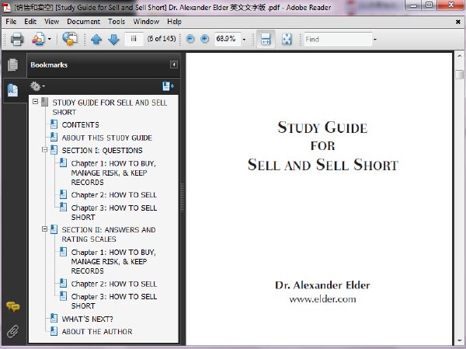Viewport: 466px width, 349px height.
Task: Collapse SECTION I: QUESTIONS bookmark tree
Action: click(x=44, y=149)
